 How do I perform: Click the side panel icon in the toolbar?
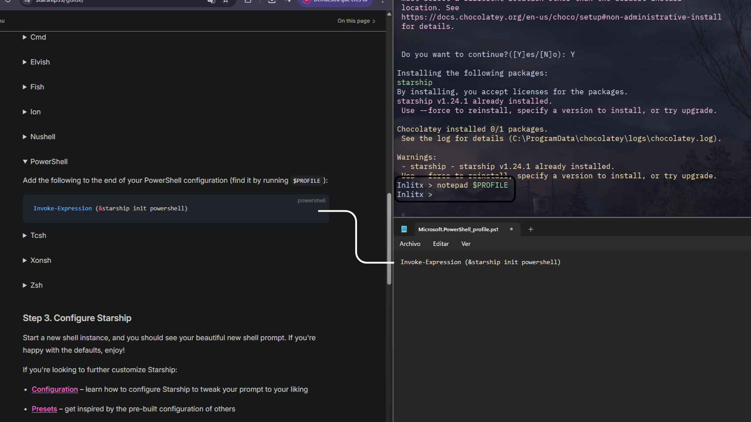(x=248, y=2)
